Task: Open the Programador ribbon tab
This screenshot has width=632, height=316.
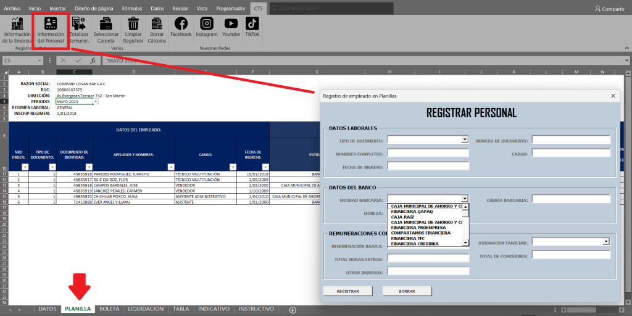Action: click(231, 9)
